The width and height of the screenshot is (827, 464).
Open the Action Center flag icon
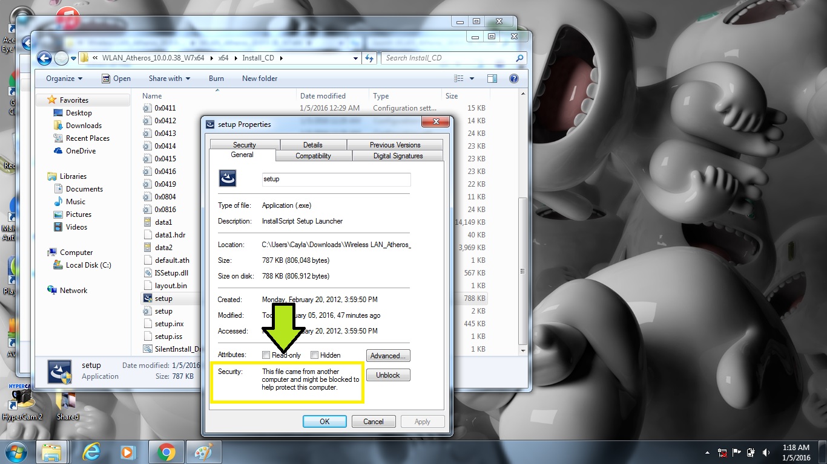tap(737, 453)
